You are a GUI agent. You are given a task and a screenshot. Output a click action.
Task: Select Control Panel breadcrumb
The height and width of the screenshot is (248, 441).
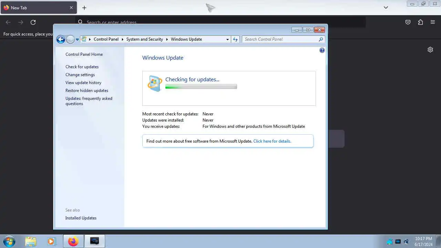tap(106, 39)
